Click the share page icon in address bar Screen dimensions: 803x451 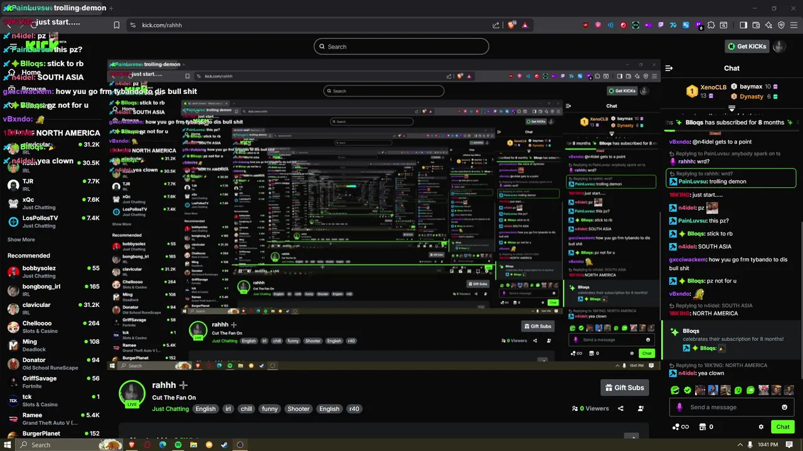496,25
